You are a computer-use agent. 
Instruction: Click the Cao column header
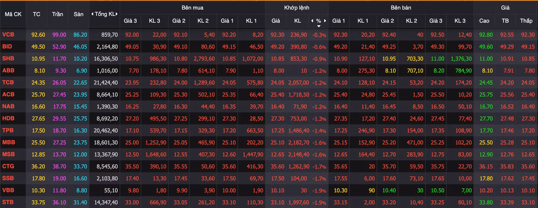tap(484, 20)
